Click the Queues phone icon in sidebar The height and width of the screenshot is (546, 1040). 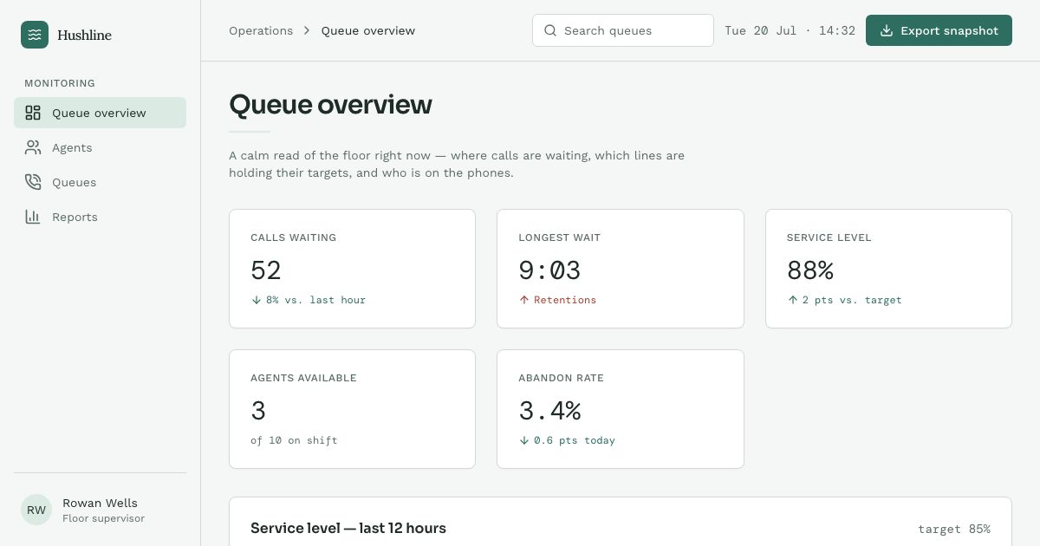(33, 182)
